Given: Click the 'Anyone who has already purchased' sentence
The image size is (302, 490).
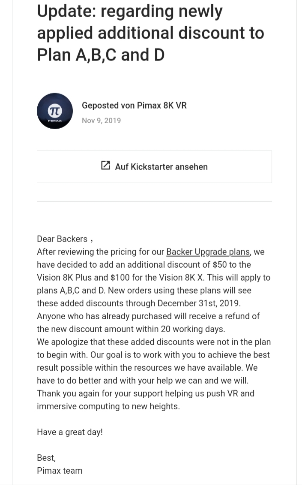Looking at the screenshot, I should pyautogui.click(x=148, y=316).
